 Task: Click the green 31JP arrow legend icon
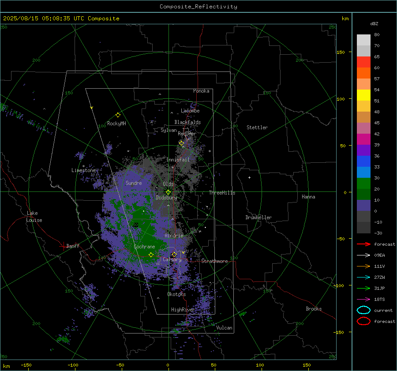363,288
